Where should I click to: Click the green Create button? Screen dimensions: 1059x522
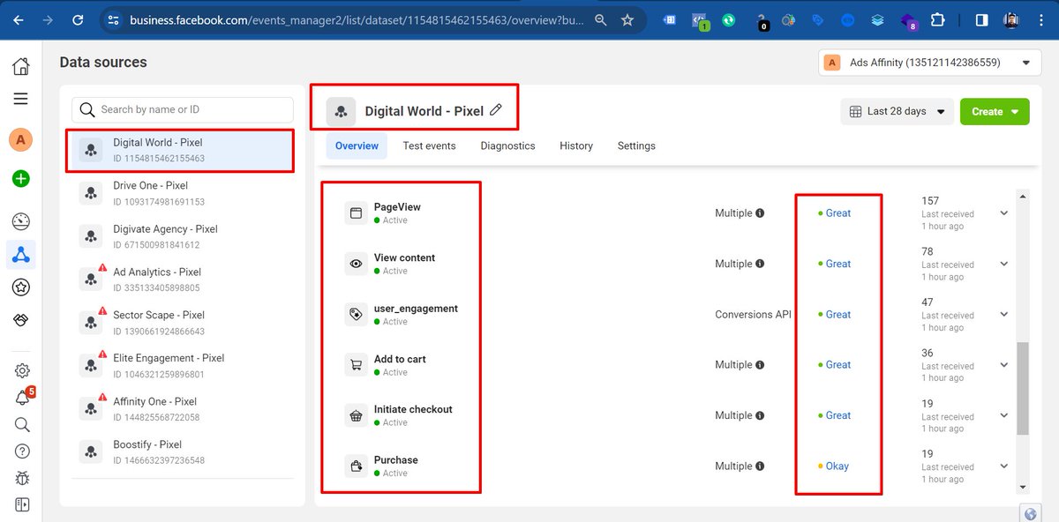[x=995, y=112]
